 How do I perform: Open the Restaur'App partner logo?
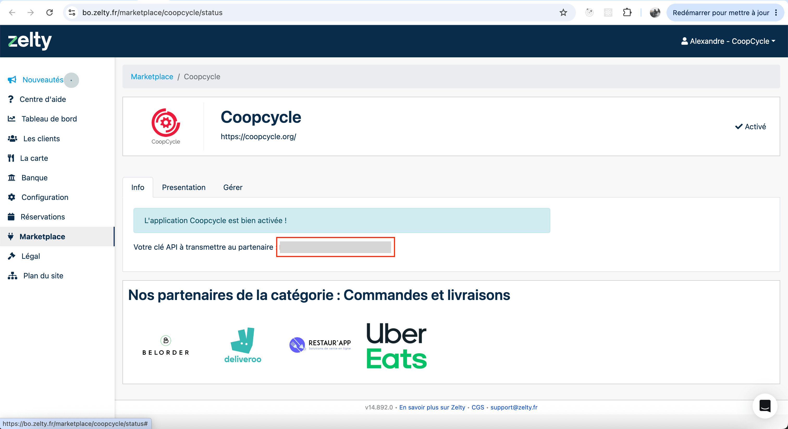click(x=320, y=345)
